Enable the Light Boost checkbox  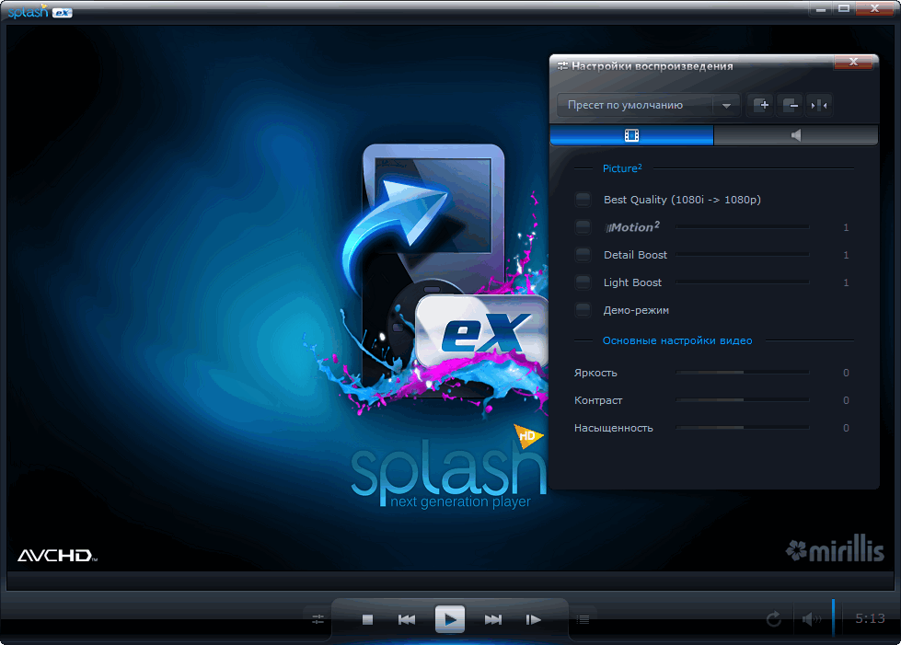click(x=583, y=282)
